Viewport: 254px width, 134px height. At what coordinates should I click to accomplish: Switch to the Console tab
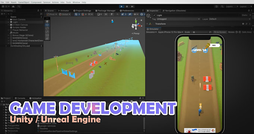pos(20,98)
